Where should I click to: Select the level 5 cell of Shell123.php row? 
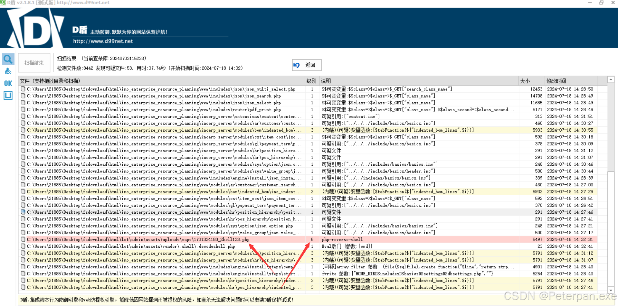pos(312,239)
